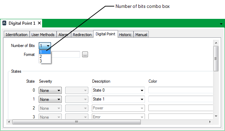This screenshot has width=225, height=131.
Task: Go to the Historic tab
Action: coord(125,35)
